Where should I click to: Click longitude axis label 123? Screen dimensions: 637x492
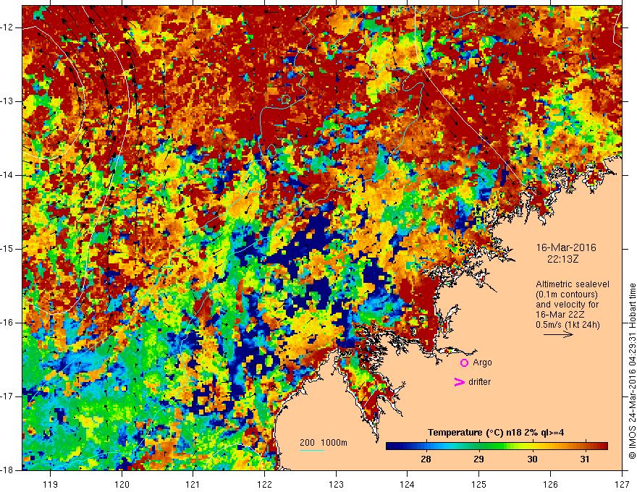336,484
